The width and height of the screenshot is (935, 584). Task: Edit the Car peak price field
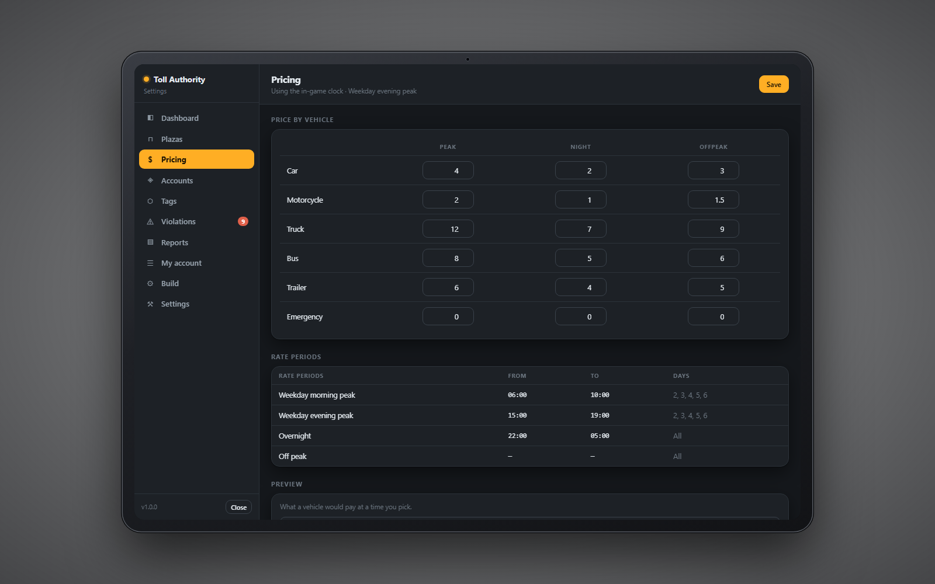448,171
